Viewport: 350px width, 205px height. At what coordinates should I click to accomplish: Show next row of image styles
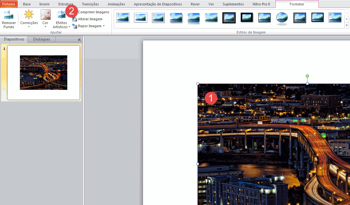pyautogui.click(x=347, y=19)
